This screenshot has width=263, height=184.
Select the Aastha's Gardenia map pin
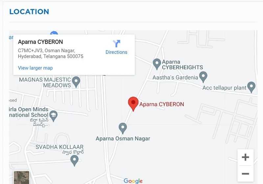coord(203,77)
